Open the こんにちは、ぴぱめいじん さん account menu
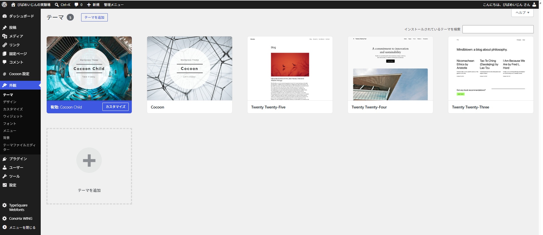 506,5
